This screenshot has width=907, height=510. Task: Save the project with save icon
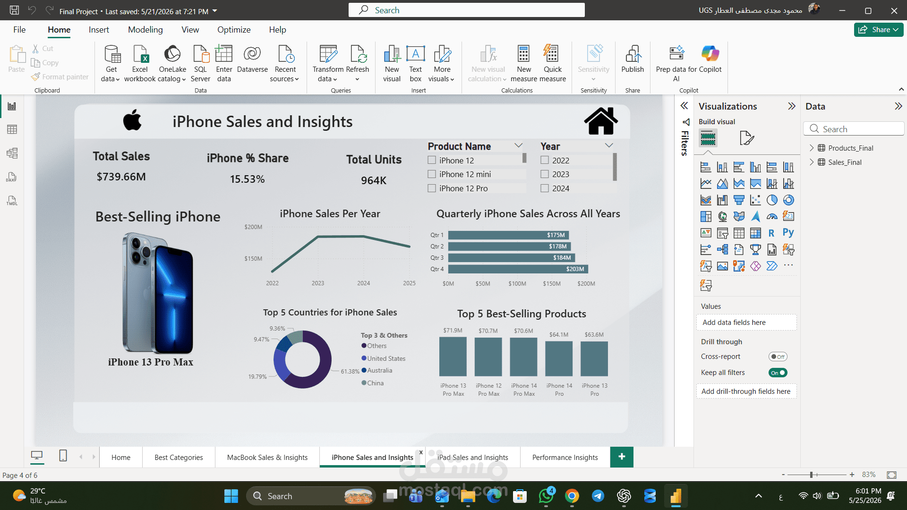[15, 10]
